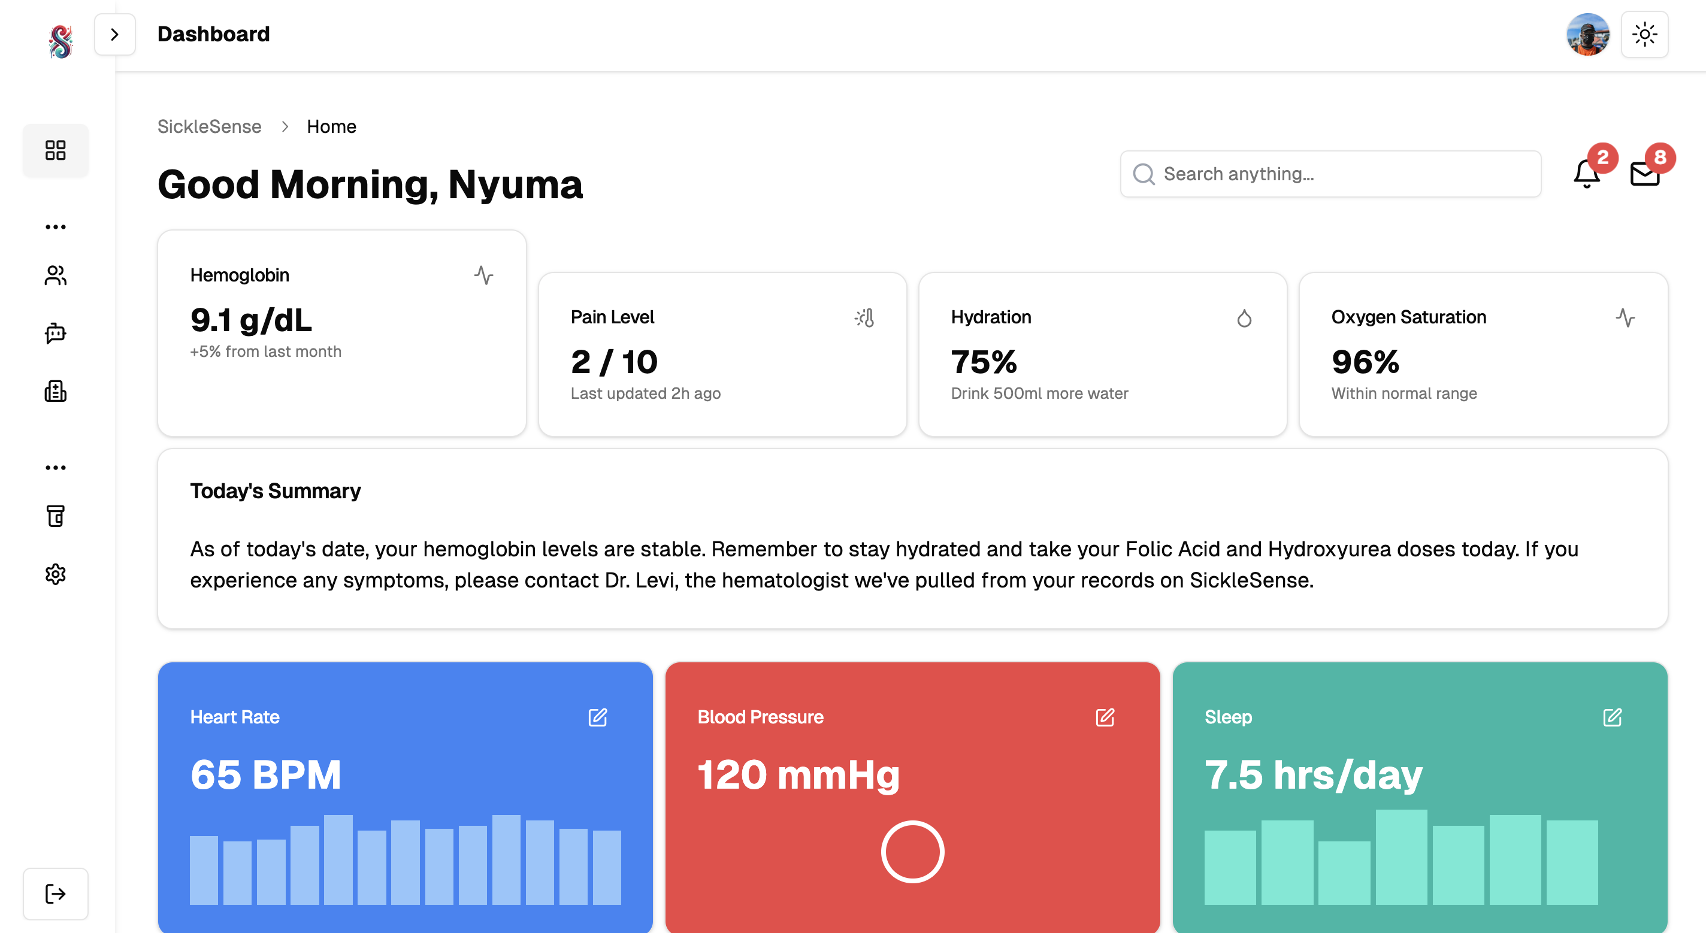Click the Blood Pressure circular progress ring
The width and height of the screenshot is (1706, 933).
[x=912, y=852]
